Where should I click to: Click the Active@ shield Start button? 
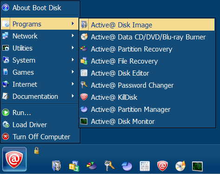[14, 159]
